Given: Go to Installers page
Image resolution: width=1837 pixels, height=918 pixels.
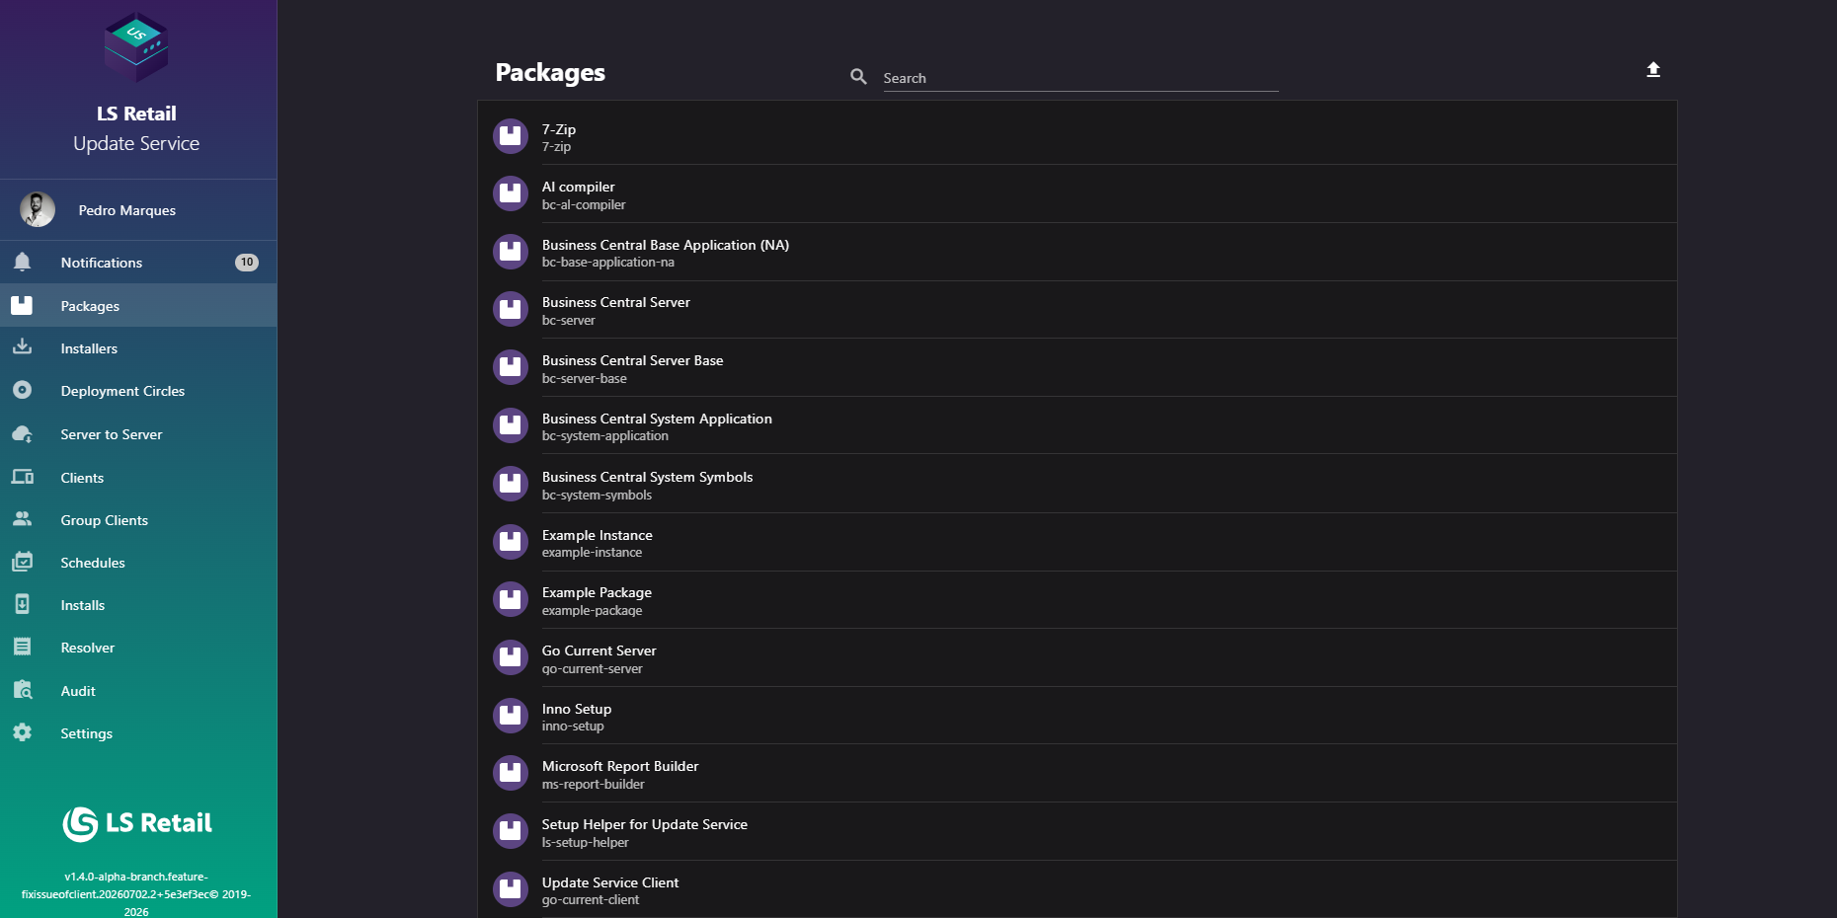Looking at the screenshot, I should (138, 347).
